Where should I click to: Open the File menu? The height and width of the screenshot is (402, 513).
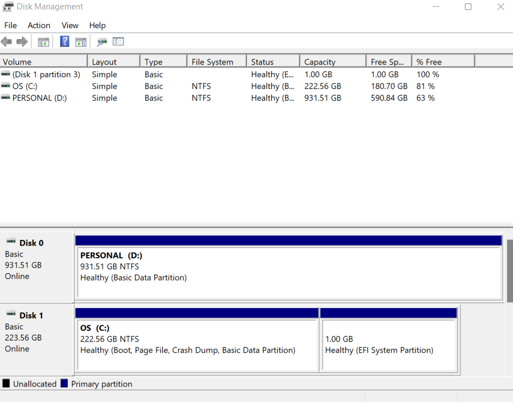(10, 25)
